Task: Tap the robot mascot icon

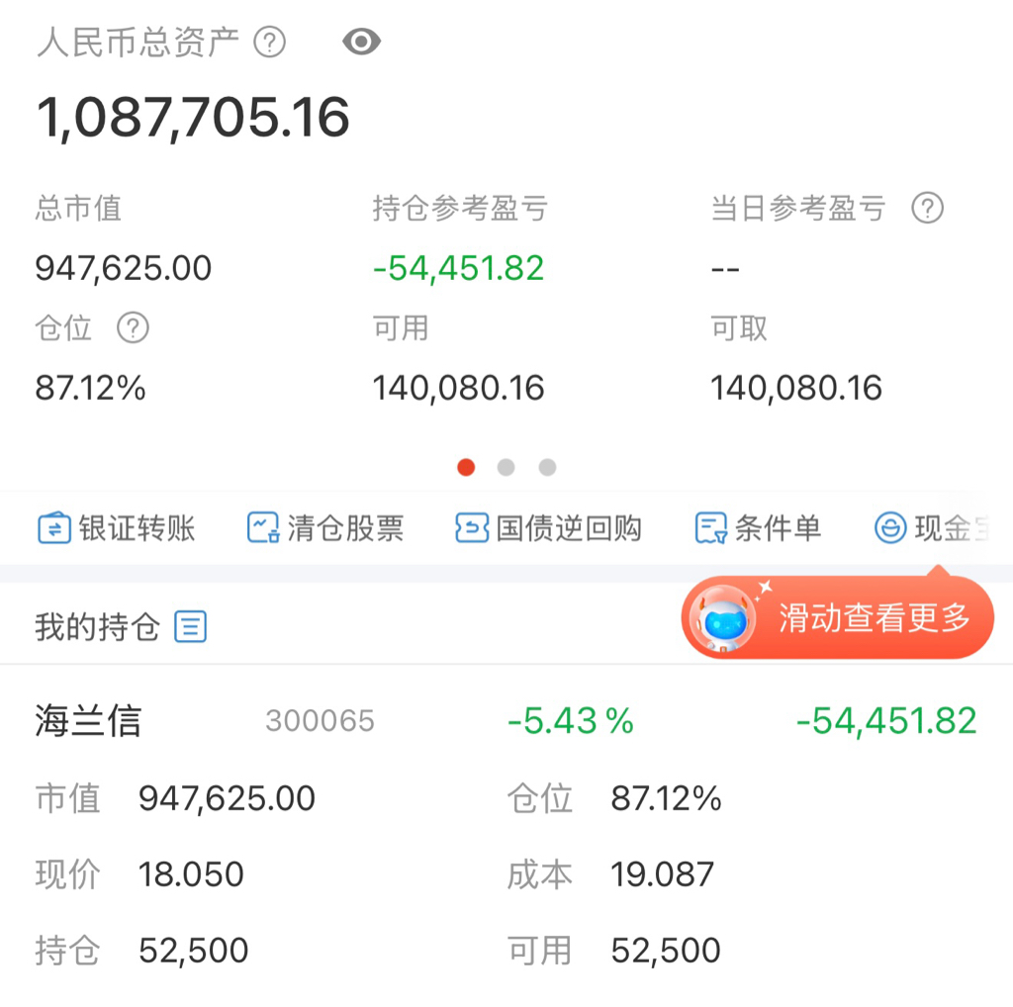Action: point(722,618)
